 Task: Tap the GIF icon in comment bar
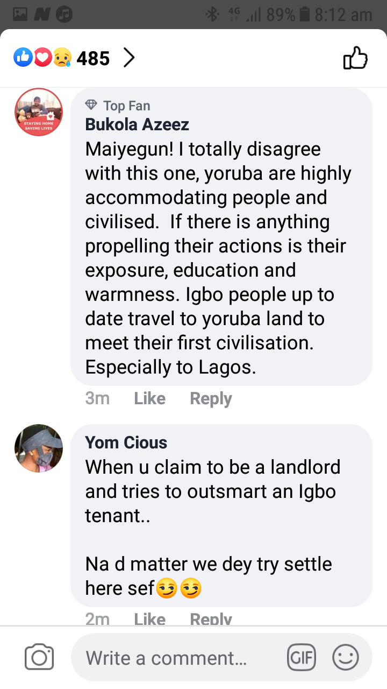(x=302, y=657)
